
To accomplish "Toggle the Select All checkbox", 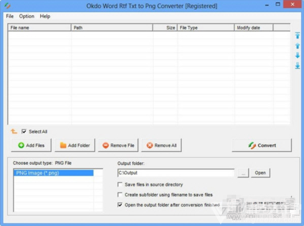I will [24, 131].
